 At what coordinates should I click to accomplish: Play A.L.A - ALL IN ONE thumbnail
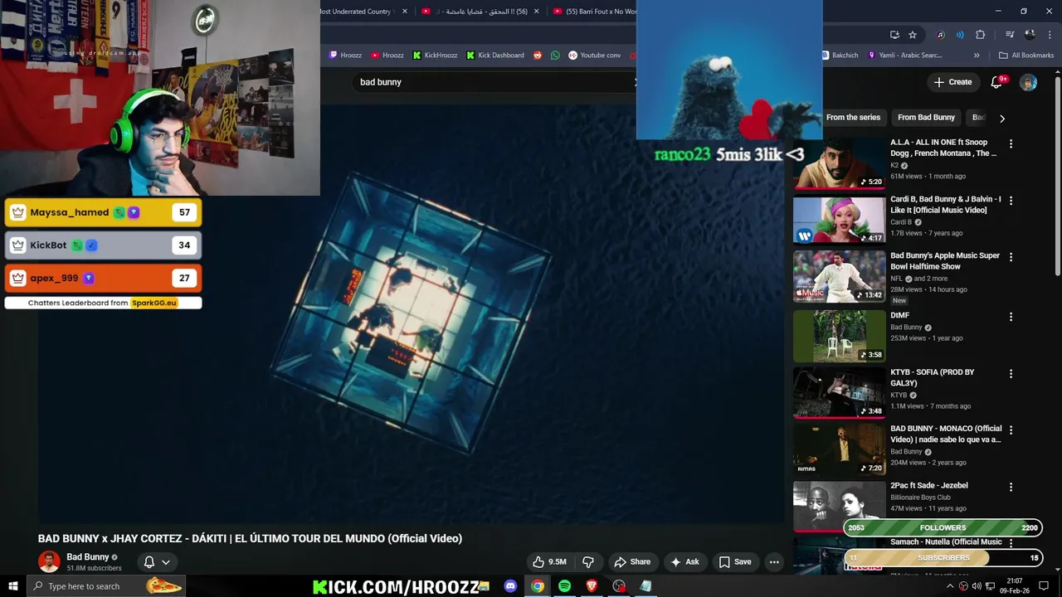click(839, 163)
